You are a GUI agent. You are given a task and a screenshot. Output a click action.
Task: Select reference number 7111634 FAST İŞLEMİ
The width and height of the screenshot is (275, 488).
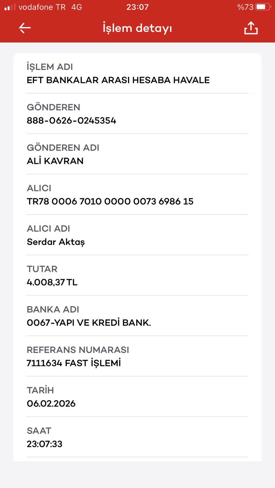(74, 363)
